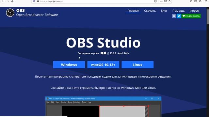Open Скачать navigation link
The height and width of the screenshot is (117, 209).
(x=150, y=11)
